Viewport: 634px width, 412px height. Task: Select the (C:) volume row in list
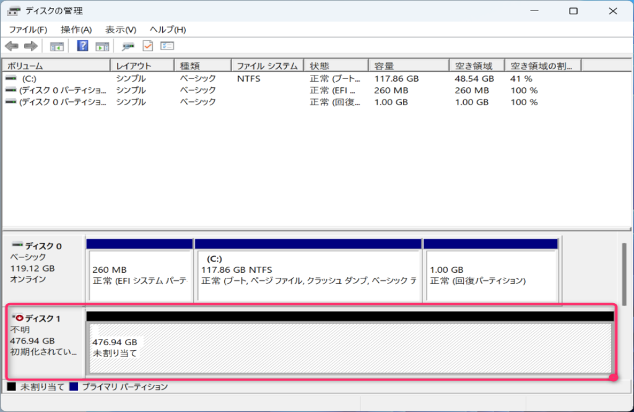tap(30, 79)
